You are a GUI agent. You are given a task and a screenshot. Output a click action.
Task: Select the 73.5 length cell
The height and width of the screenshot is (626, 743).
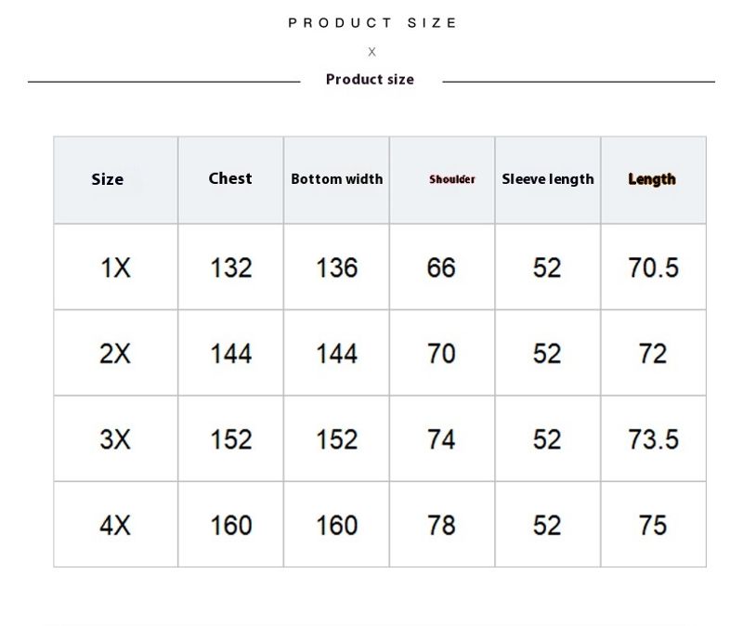point(653,439)
